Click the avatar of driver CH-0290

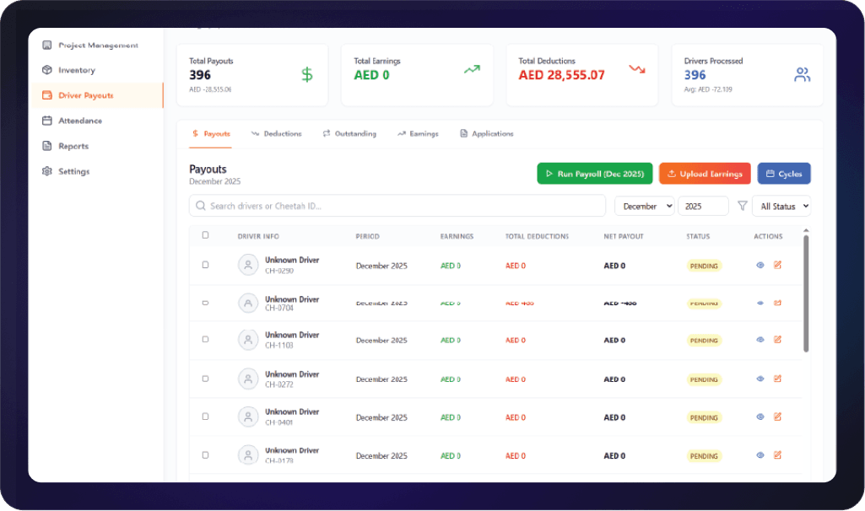tap(248, 265)
